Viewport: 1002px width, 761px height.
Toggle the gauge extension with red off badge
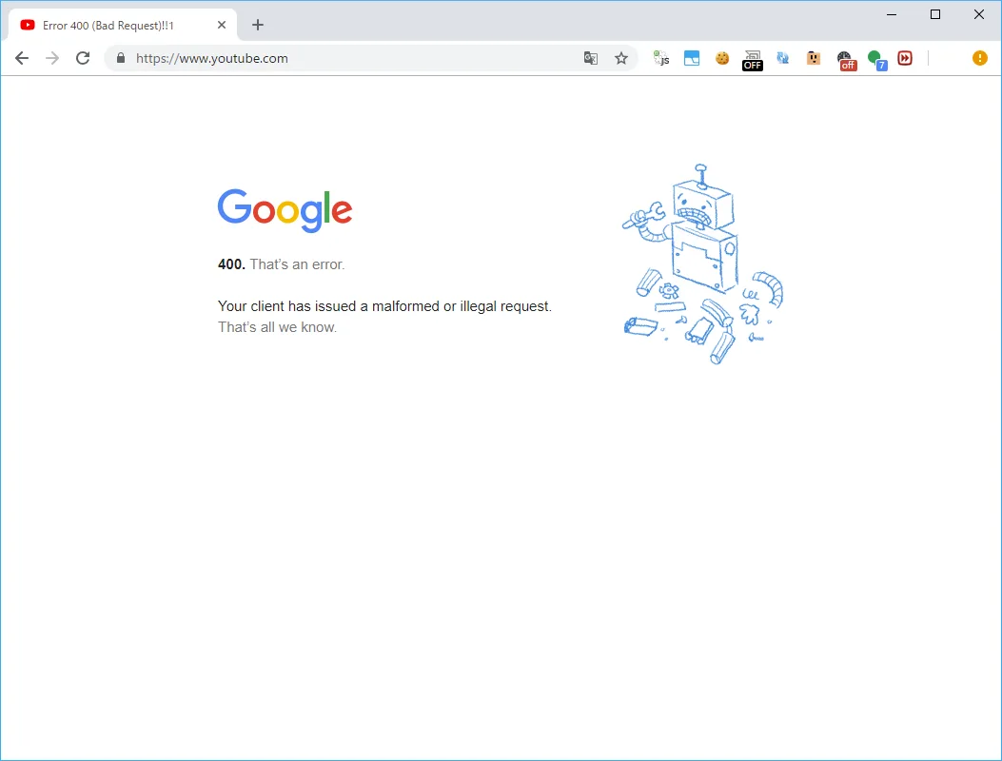(845, 60)
